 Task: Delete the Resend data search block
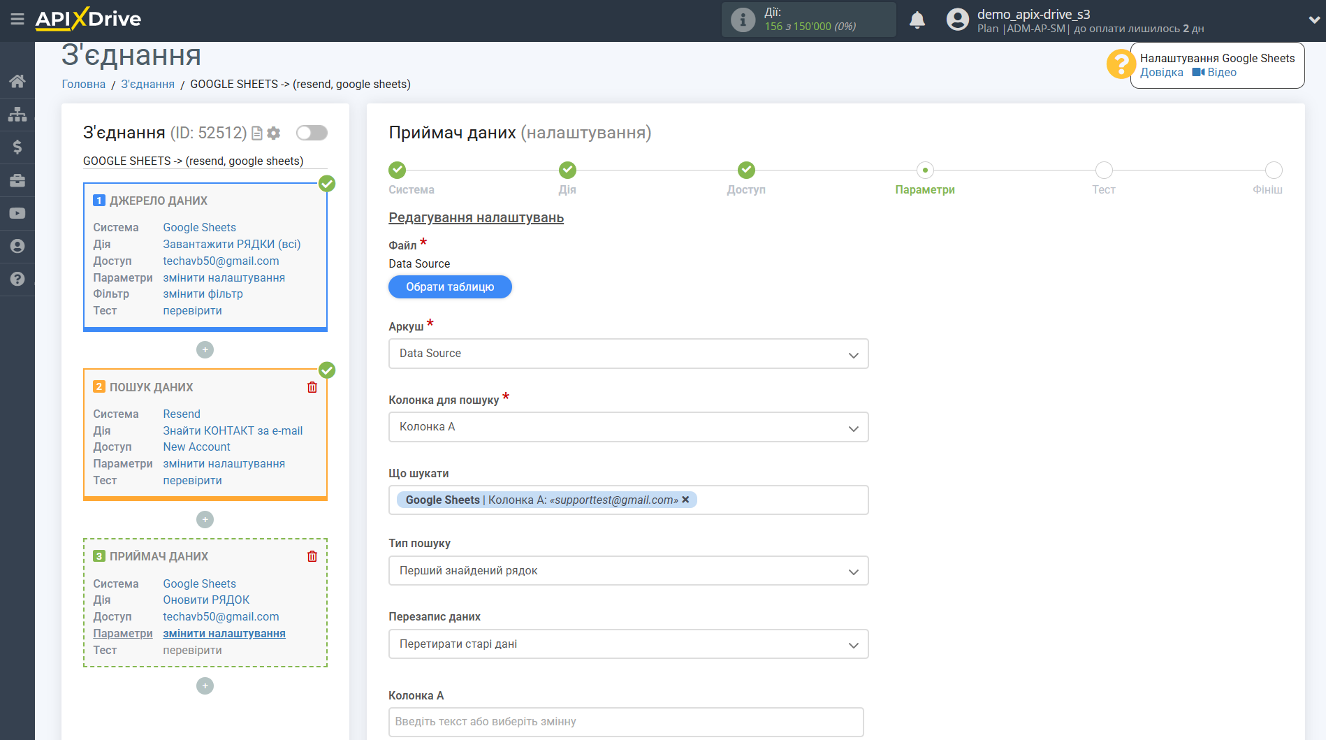pyautogui.click(x=312, y=387)
